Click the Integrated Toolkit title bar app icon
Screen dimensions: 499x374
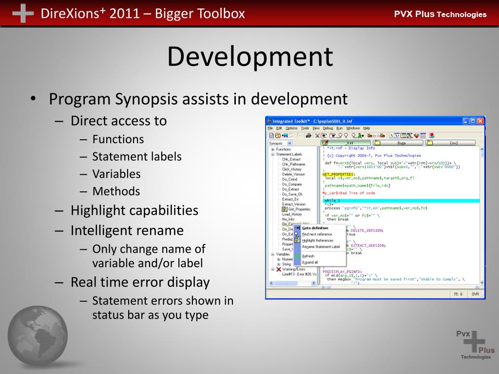[269, 121]
